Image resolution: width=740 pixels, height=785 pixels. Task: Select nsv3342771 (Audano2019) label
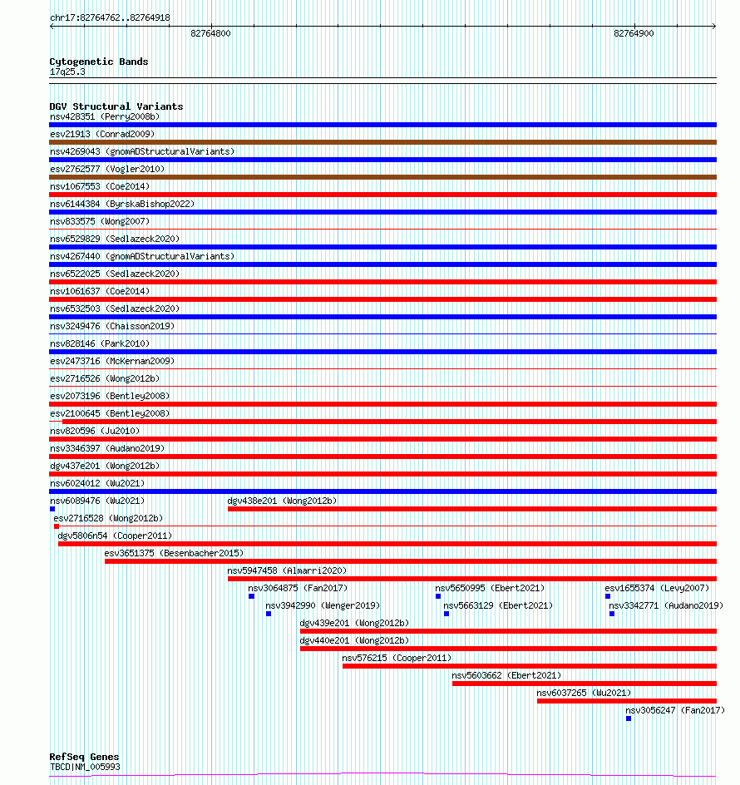pyautogui.click(x=666, y=605)
